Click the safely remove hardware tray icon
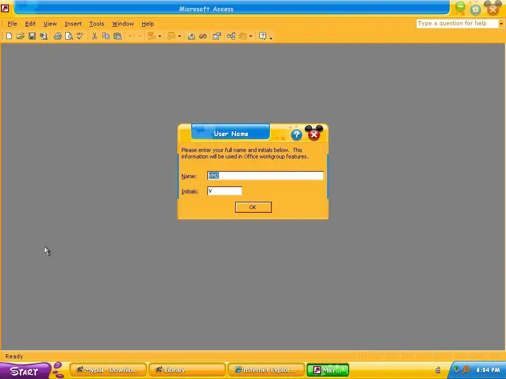506x379 pixels. (456, 369)
